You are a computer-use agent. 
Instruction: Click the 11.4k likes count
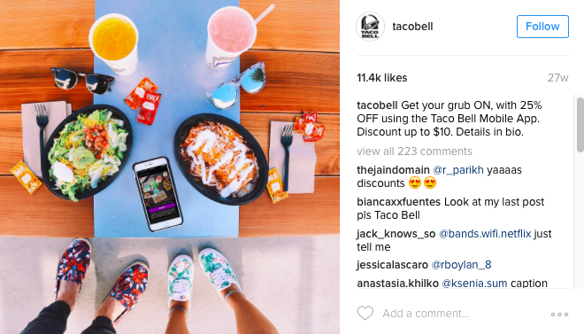[382, 78]
